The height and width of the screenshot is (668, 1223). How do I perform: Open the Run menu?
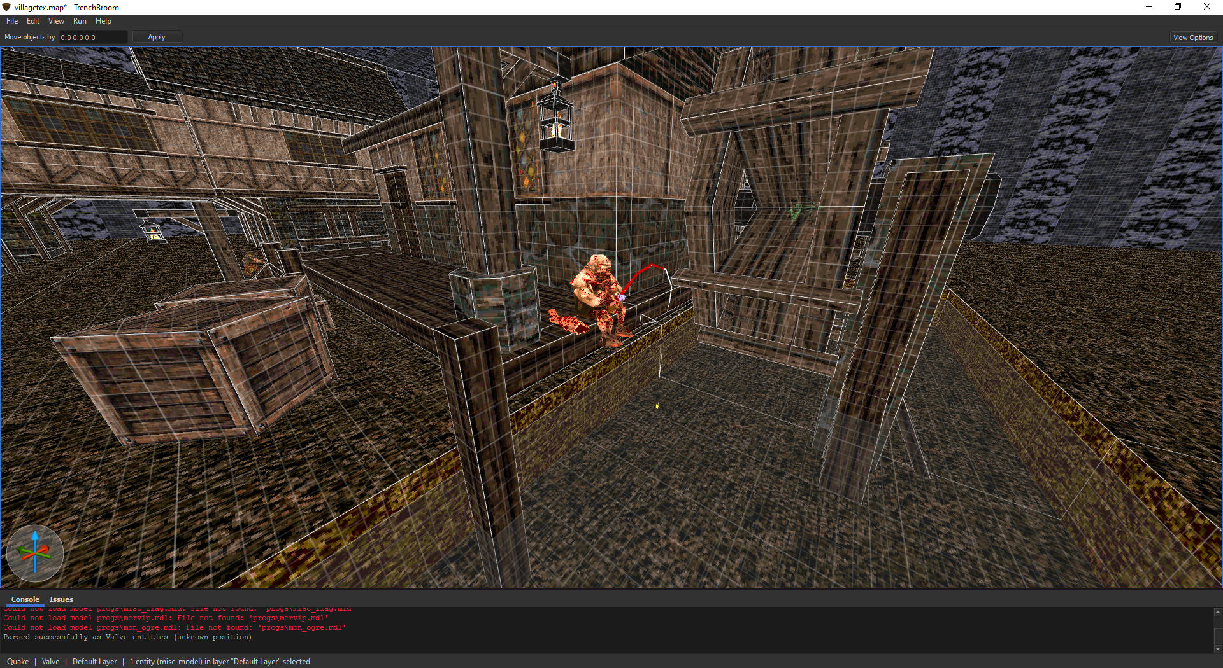80,21
